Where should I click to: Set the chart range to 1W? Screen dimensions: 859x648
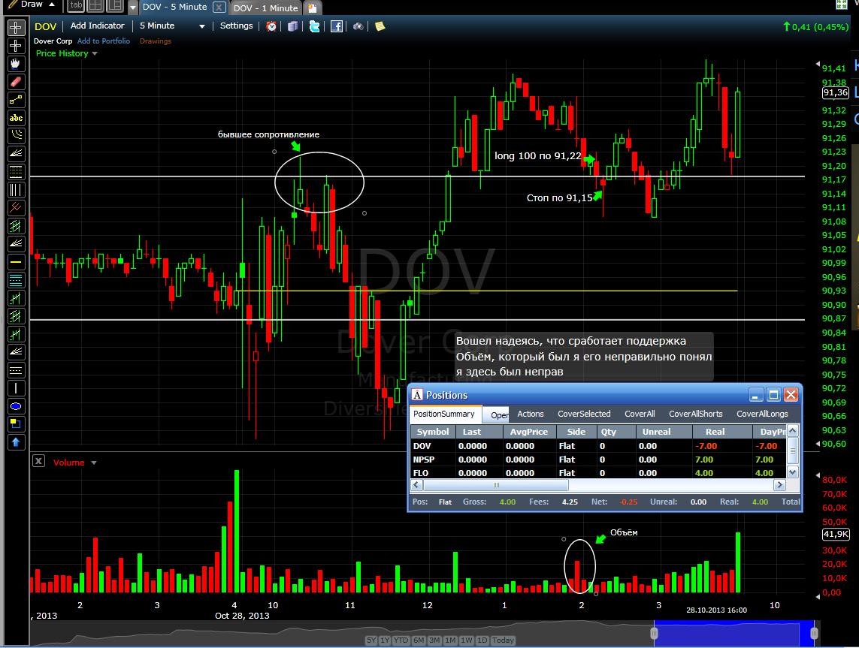(x=466, y=640)
